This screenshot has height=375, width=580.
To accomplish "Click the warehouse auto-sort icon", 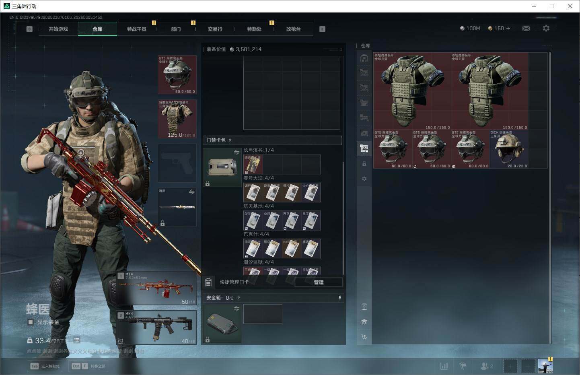I will [x=364, y=337].
